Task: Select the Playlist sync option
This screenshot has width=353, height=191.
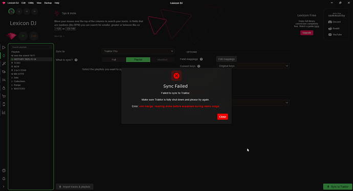Action: pyautogui.click(x=138, y=60)
